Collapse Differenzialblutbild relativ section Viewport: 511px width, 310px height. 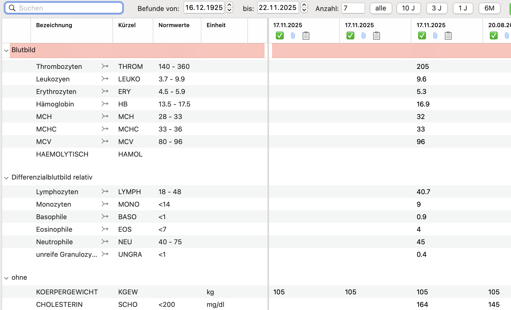click(x=6, y=178)
